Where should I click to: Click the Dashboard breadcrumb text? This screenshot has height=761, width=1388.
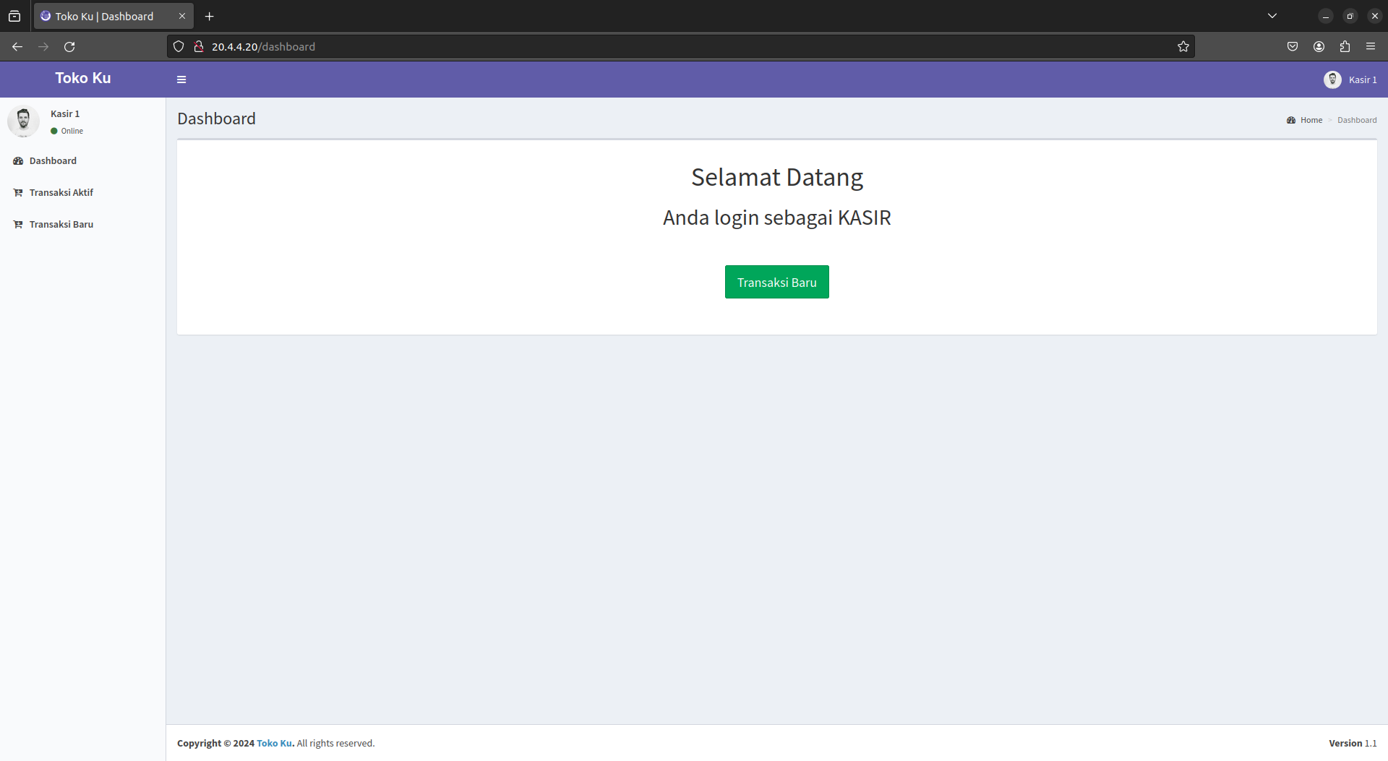click(1357, 120)
